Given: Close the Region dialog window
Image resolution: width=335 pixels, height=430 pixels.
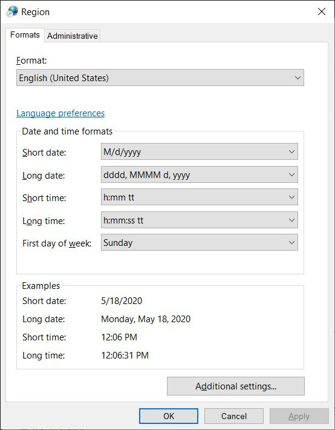Looking at the screenshot, I should [322, 12].
